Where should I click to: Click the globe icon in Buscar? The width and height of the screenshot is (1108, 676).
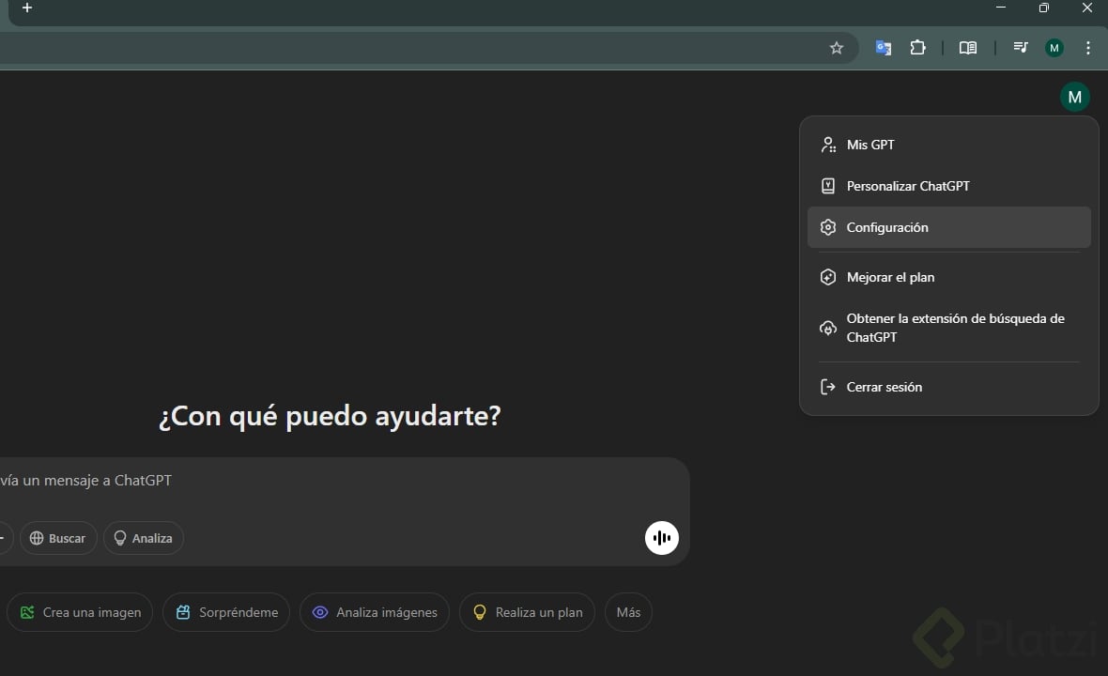[37, 538]
